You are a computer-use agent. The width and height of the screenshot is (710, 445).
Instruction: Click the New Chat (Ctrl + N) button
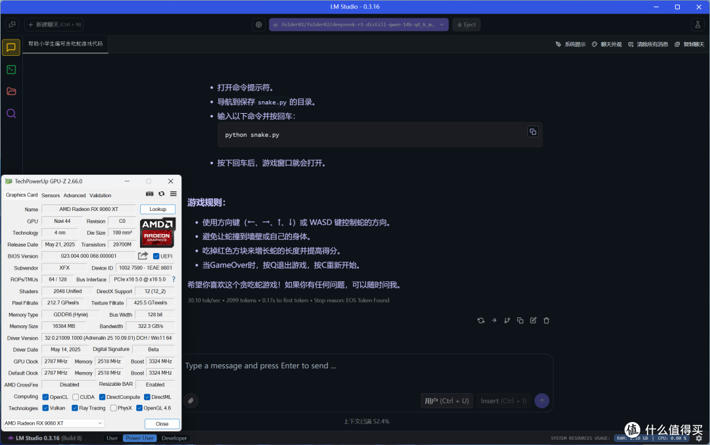(55, 24)
